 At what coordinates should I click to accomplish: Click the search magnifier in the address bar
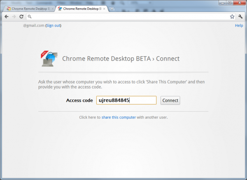[x=30, y=16]
